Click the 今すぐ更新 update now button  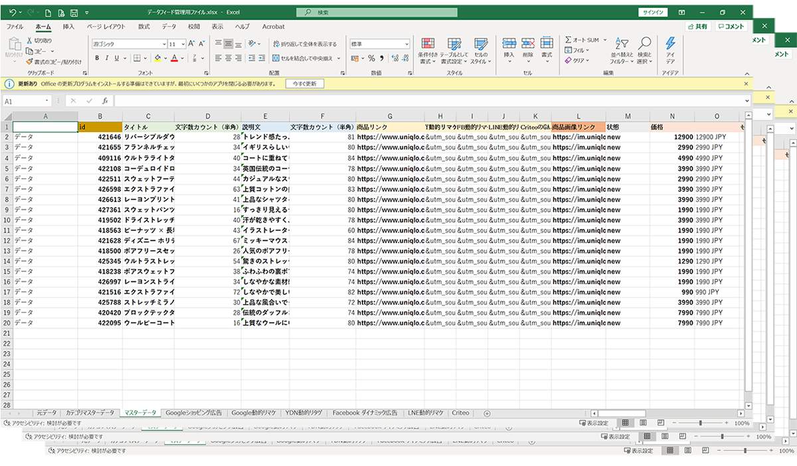305,84
